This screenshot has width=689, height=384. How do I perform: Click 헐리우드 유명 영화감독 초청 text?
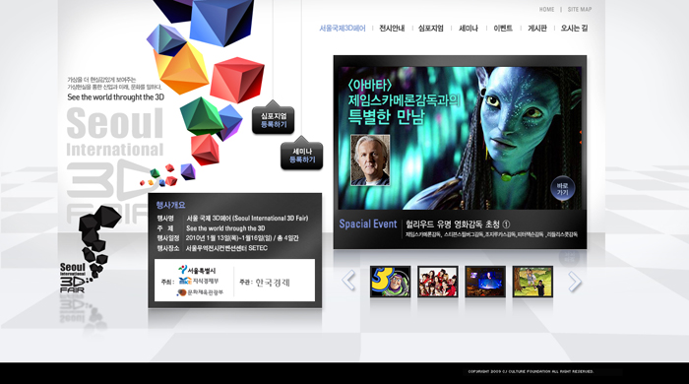pos(458,224)
